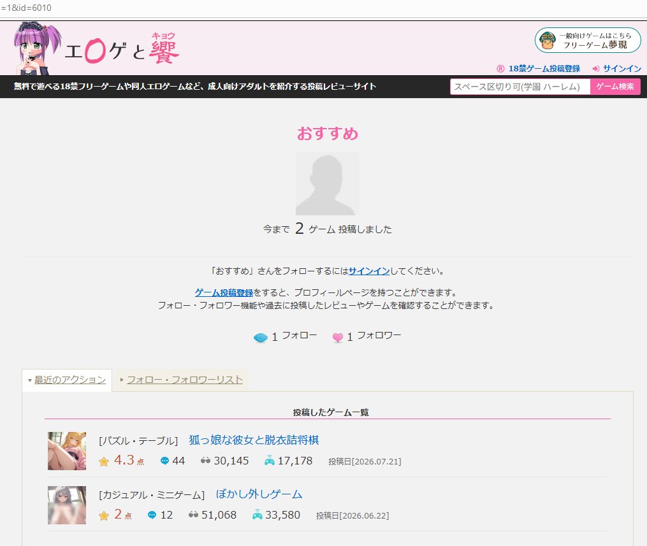Click the pink heart follower icon

click(x=338, y=338)
